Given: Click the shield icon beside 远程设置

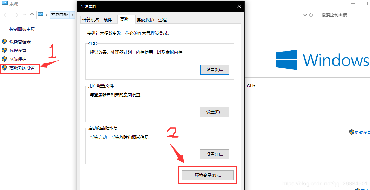Looking at the screenshot, I should [4, 50].
